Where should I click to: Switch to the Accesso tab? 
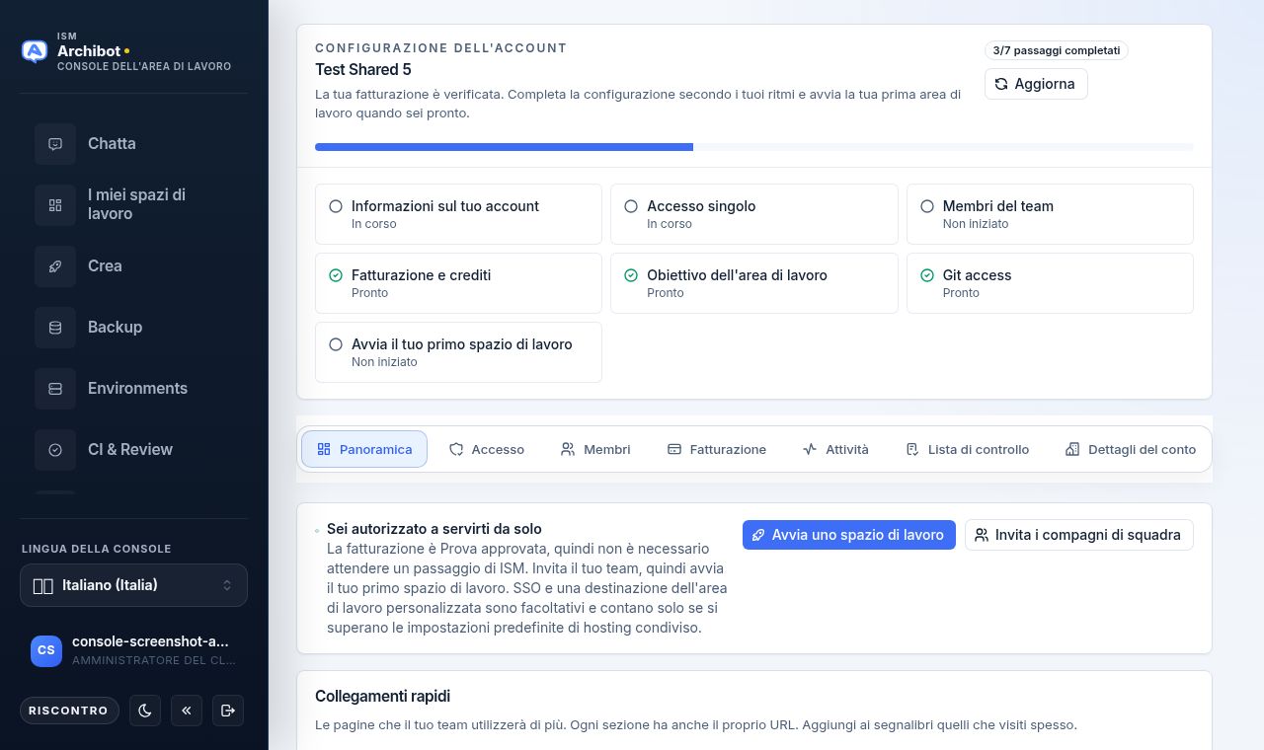click(x=487, y=449)
